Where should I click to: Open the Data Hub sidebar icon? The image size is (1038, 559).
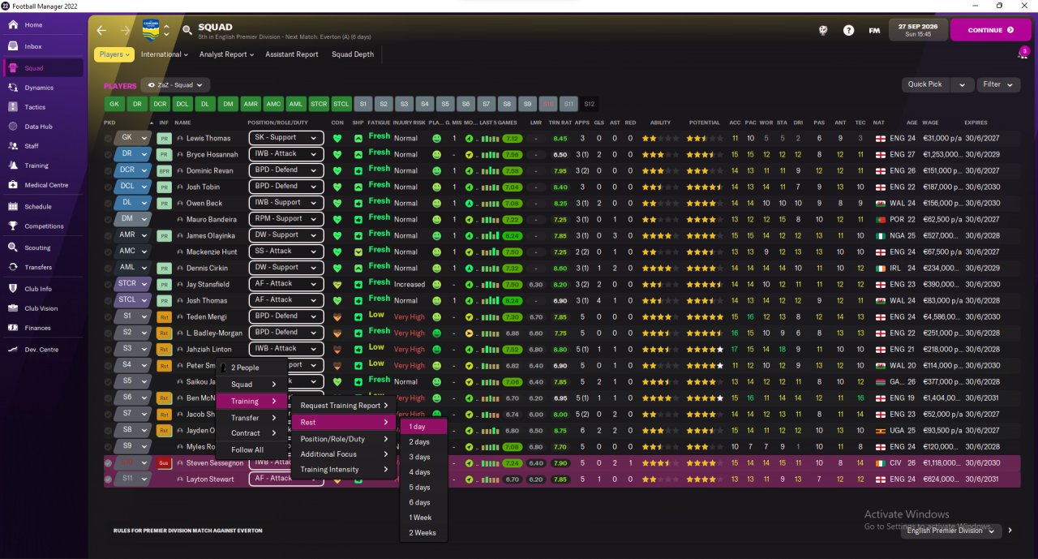[x=14, y=127]
